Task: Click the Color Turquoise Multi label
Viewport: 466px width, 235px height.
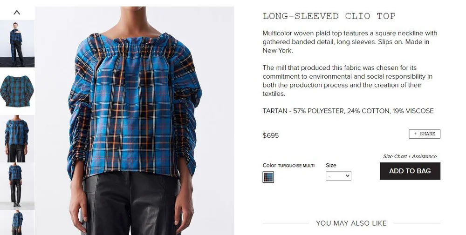Action: point(288,165)
